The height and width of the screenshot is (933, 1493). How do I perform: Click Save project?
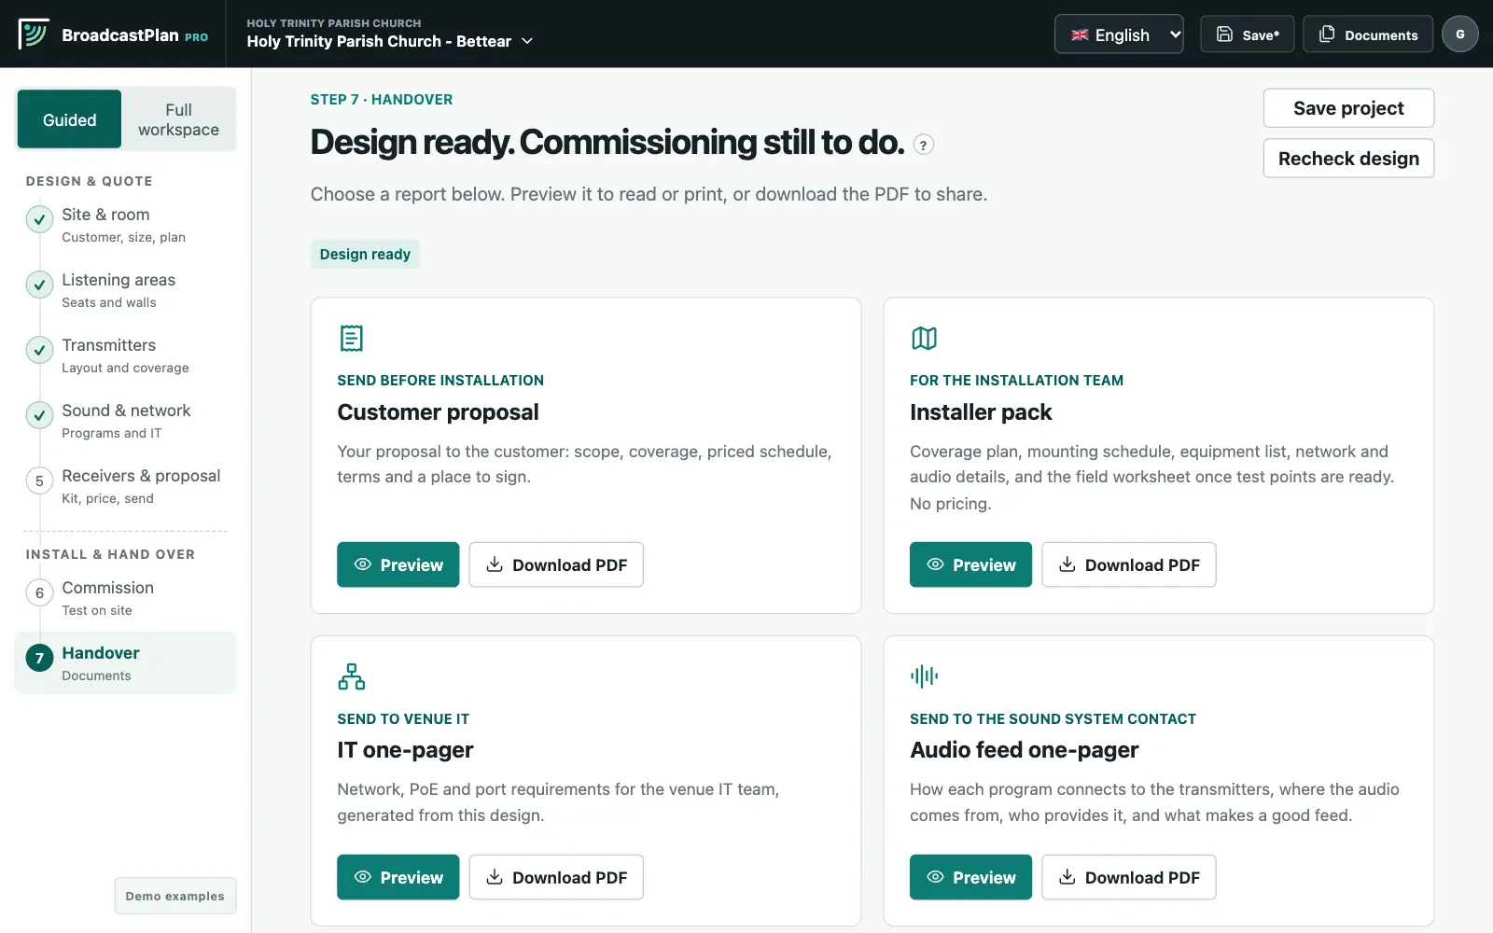[x=1348, y=108]
